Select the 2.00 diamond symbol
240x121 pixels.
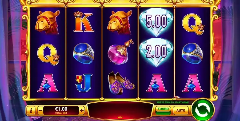point(156,52)
